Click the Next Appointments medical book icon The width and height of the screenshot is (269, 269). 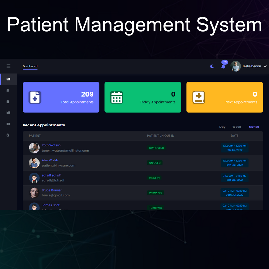198,97
